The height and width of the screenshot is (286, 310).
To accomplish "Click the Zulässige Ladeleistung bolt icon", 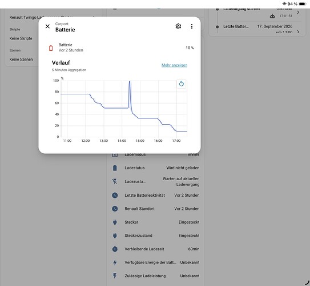I will pos(115,276).
